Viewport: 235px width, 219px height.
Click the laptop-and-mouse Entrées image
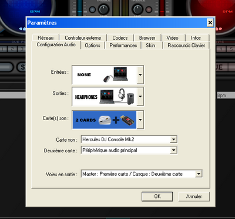105,75
